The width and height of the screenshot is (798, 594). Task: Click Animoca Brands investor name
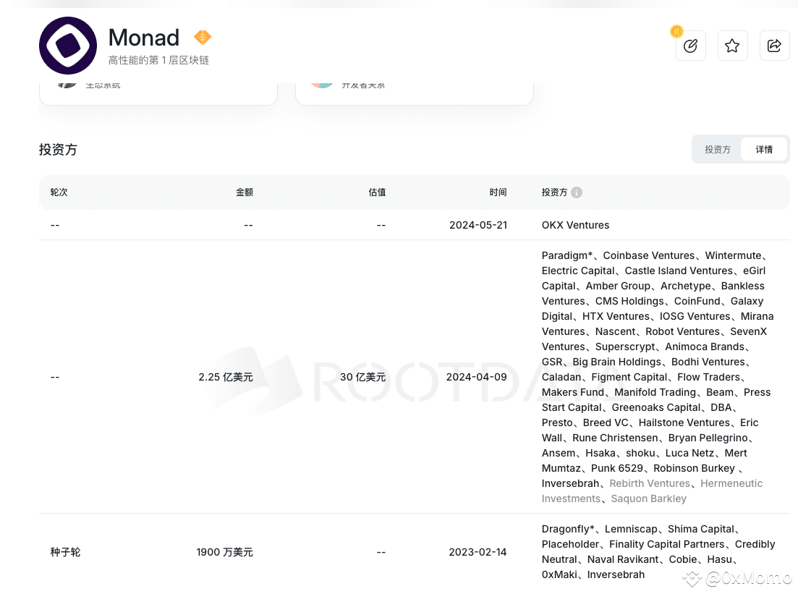tap(705, 347)
